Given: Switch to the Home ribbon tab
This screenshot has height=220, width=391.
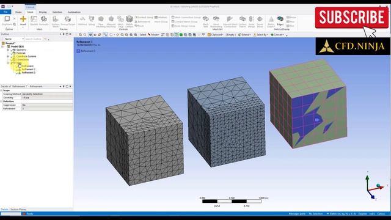Looking at the screenshot, I should (x=18, y=12).
